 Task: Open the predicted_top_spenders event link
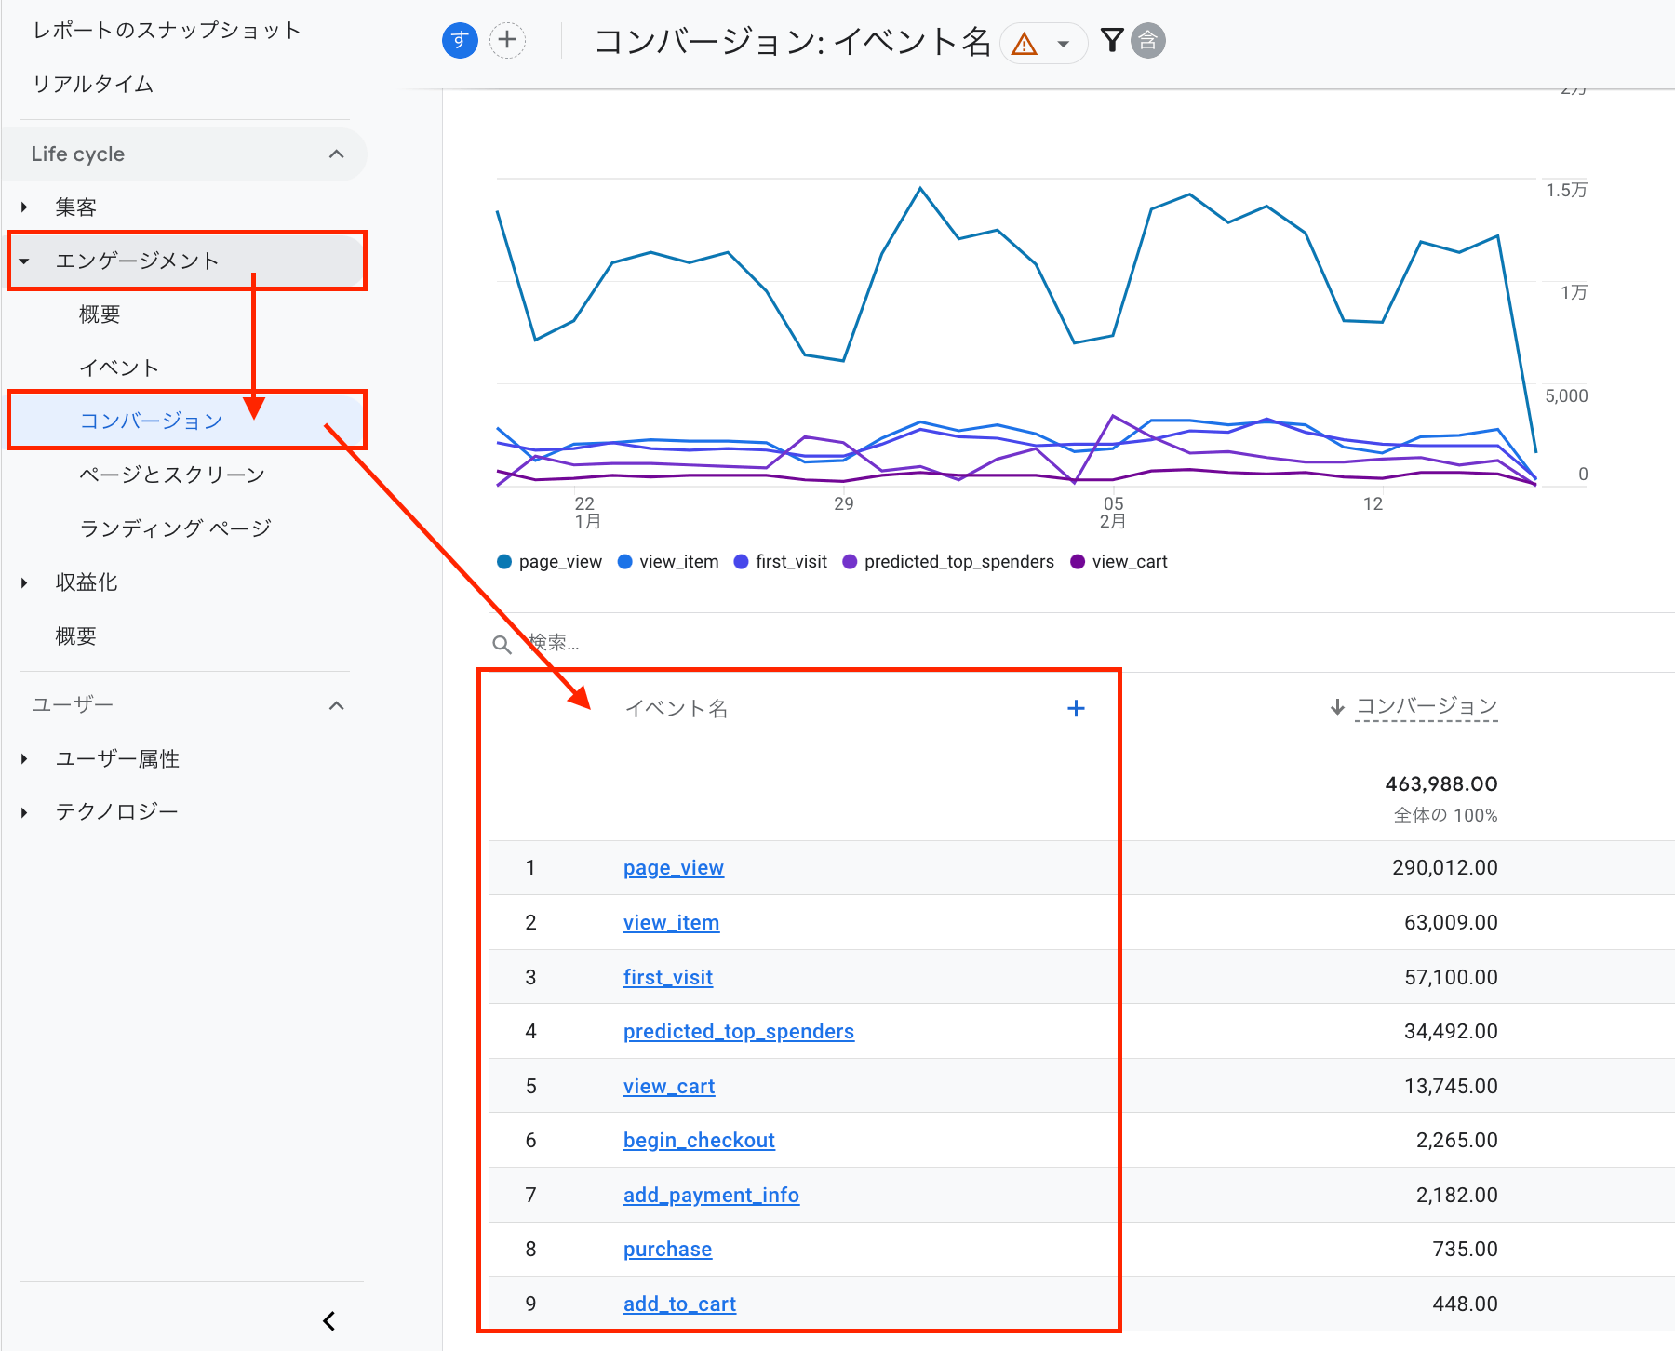tap(739, 1032)
